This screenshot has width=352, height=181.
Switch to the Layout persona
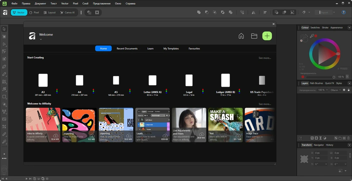pos(50,13)
